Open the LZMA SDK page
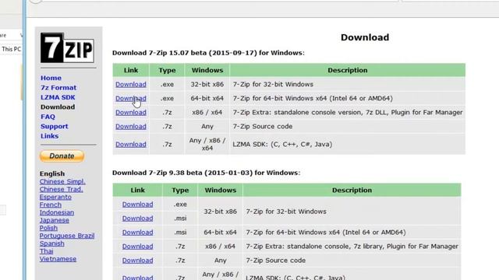Viewport: 499px width, 280px height. point(58,97)
